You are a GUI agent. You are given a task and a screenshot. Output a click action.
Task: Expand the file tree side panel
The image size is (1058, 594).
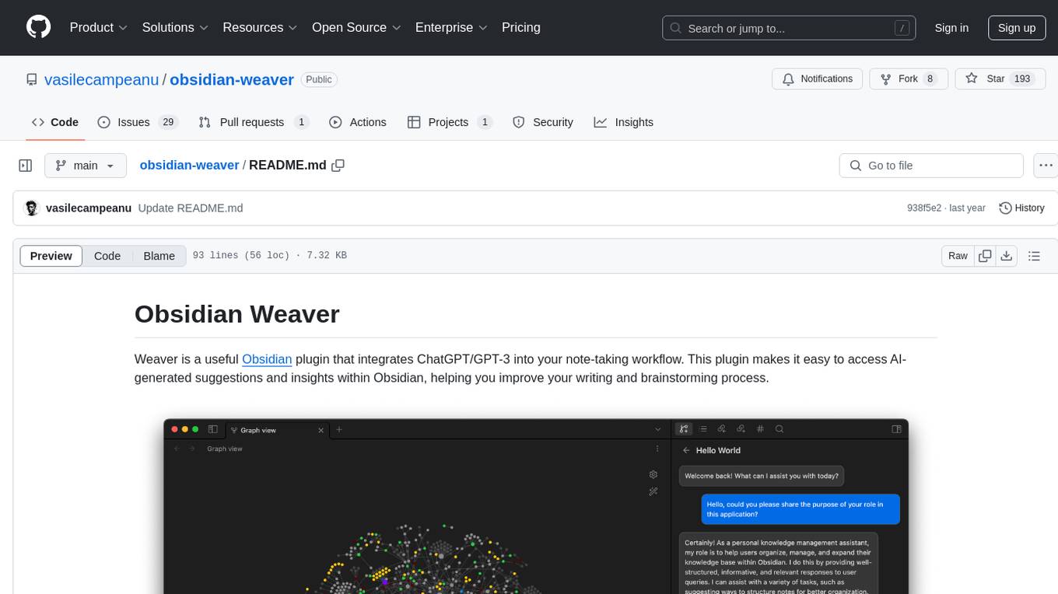pyautogui.click(x=26, y=166)
